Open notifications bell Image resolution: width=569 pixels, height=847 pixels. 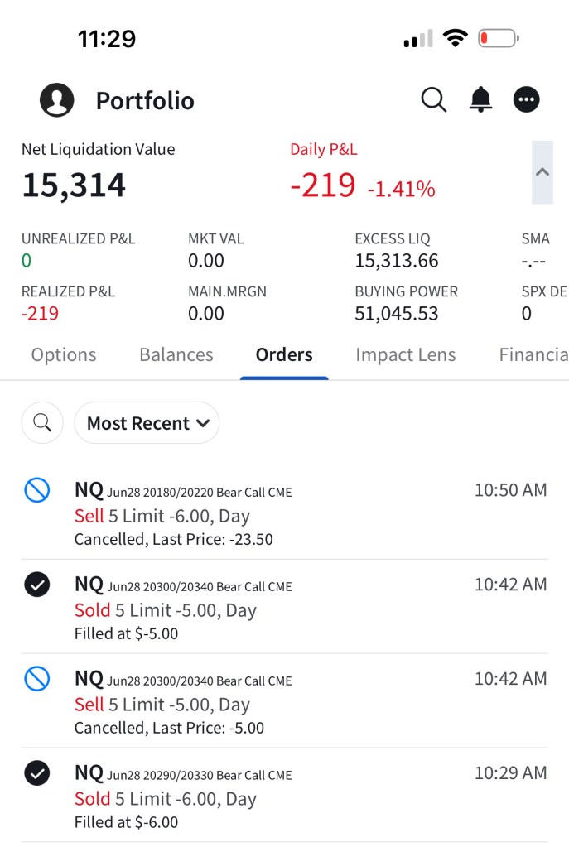point(480,100)
